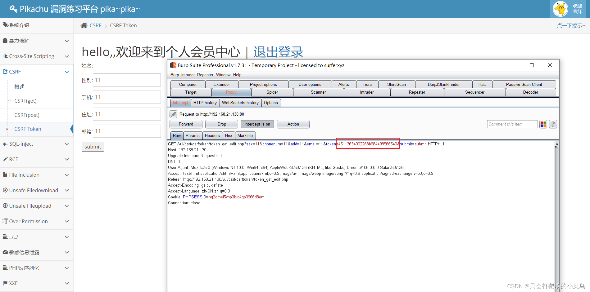Image resolution: width=590 pixels, height=292 pixels.
Task: Select CSRF(get) in the sidebar
Action: [x=25, y=101]
